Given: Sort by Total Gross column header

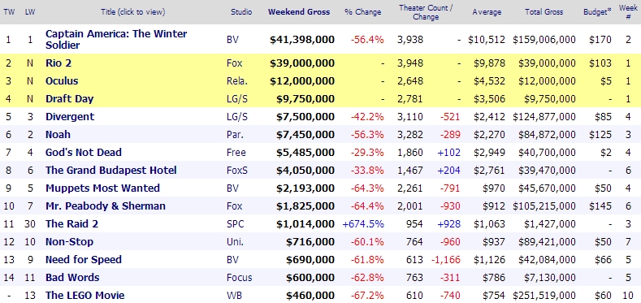Looking at the screenshot, I should [x=544, y=12].
